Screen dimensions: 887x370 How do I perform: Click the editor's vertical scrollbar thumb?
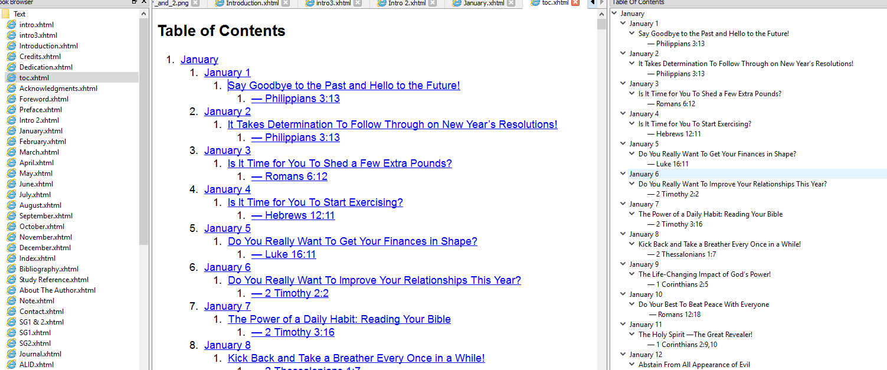601,24
